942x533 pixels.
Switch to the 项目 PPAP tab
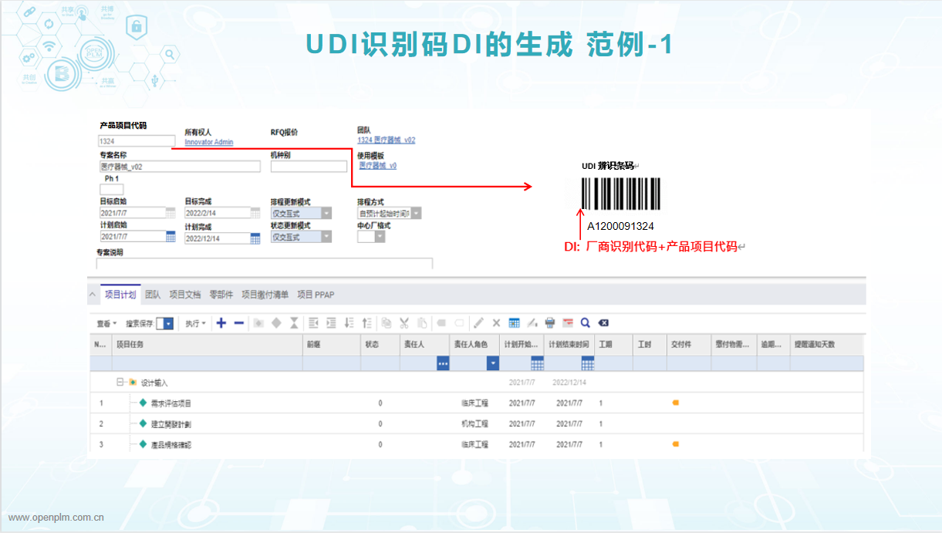tap(316, 295)
